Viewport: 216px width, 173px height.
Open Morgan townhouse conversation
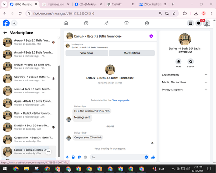(x=29, y=66)
